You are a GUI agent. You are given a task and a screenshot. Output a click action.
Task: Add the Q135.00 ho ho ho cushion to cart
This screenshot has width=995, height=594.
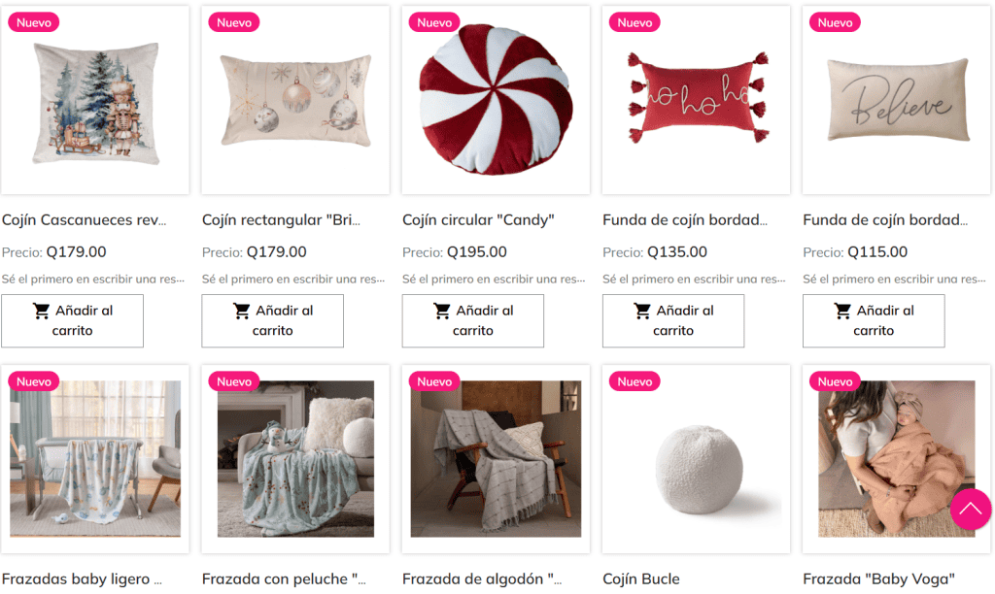[673, 320]
